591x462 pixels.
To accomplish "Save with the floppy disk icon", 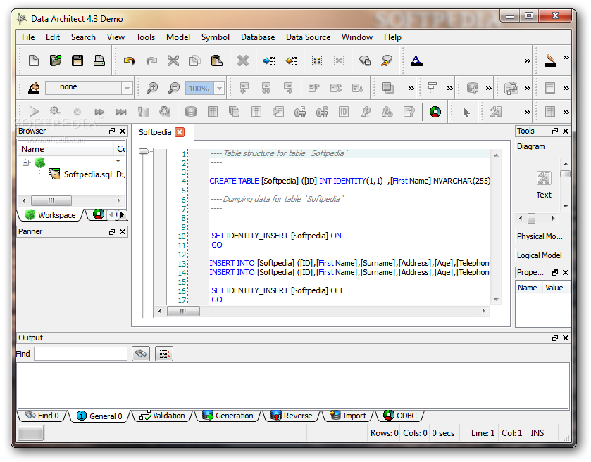I will (x=77, y=60).
